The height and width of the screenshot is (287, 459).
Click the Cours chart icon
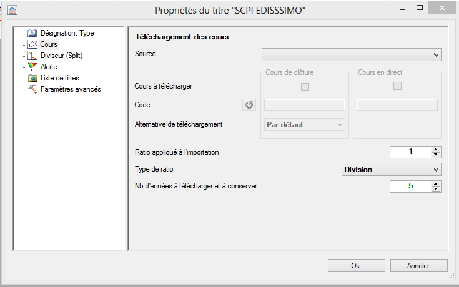click(x=33, y=44)
